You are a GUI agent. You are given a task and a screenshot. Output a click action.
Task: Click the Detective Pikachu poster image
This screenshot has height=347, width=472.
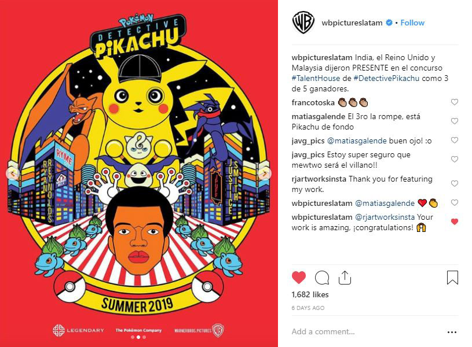(x=139, y=173)
